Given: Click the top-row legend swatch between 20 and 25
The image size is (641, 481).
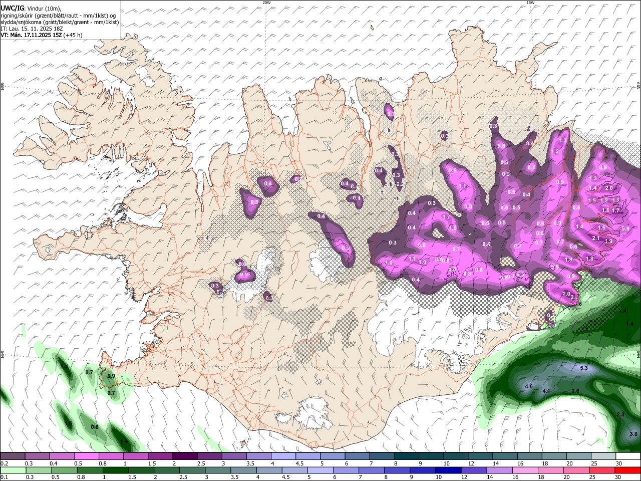Looking at the screenshot, I should (x=579, y=456).
